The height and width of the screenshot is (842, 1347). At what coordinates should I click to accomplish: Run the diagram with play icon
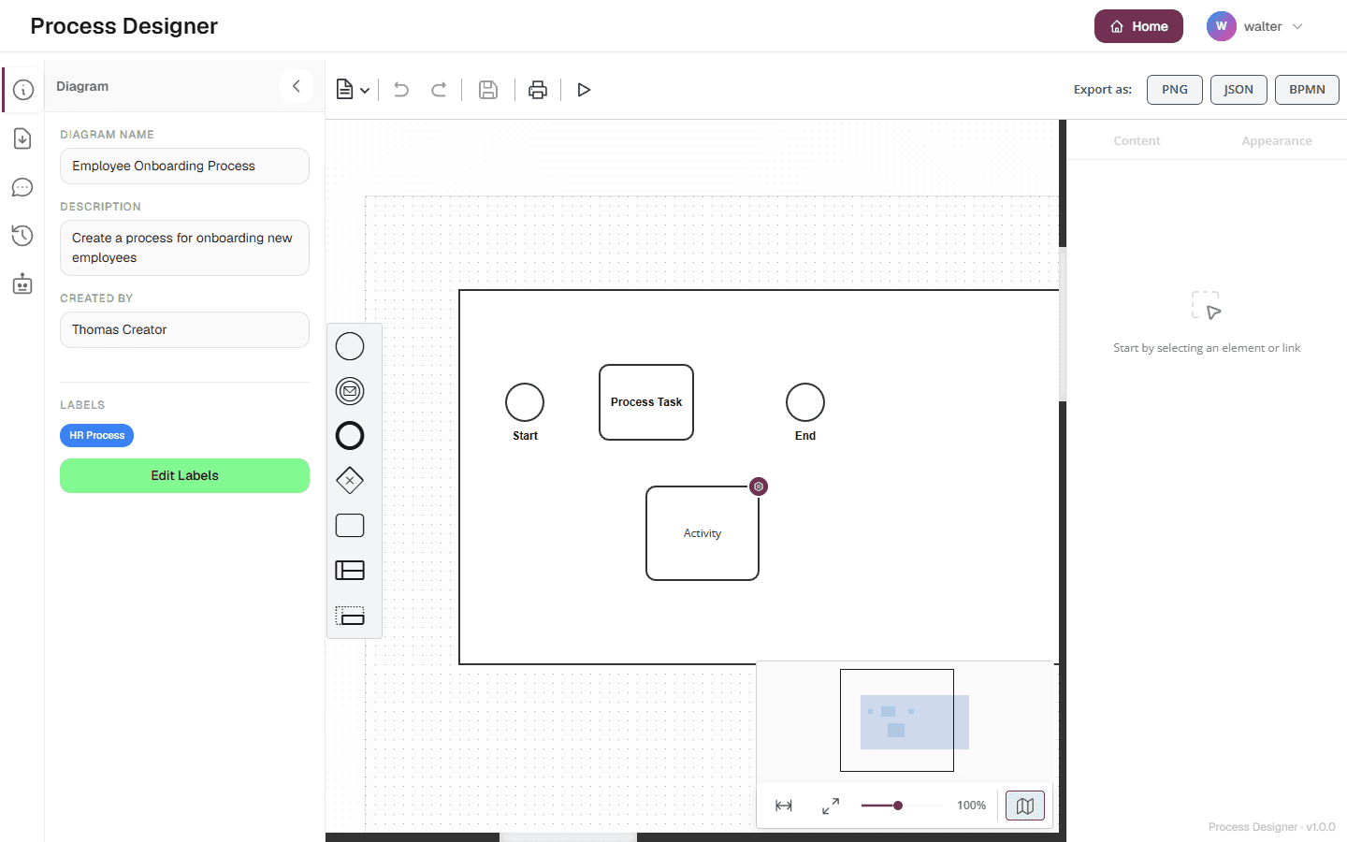584,90
